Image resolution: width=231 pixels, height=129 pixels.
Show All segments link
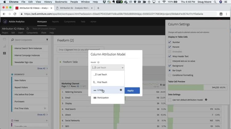pyautogui.click(x=42, y=115)
